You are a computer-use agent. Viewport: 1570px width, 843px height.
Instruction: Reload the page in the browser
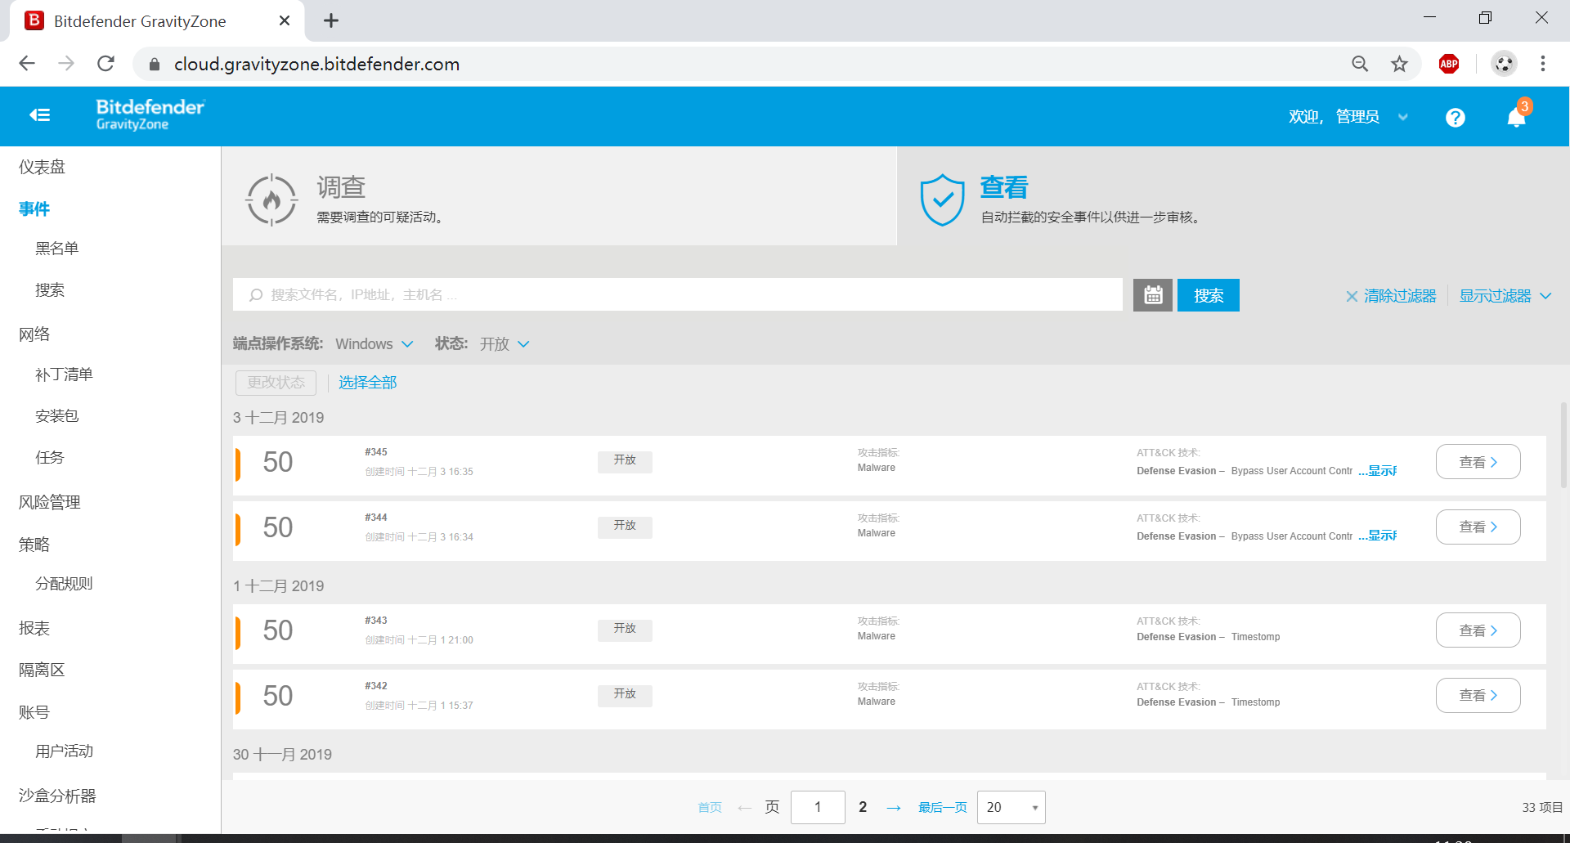pos(106,64)
